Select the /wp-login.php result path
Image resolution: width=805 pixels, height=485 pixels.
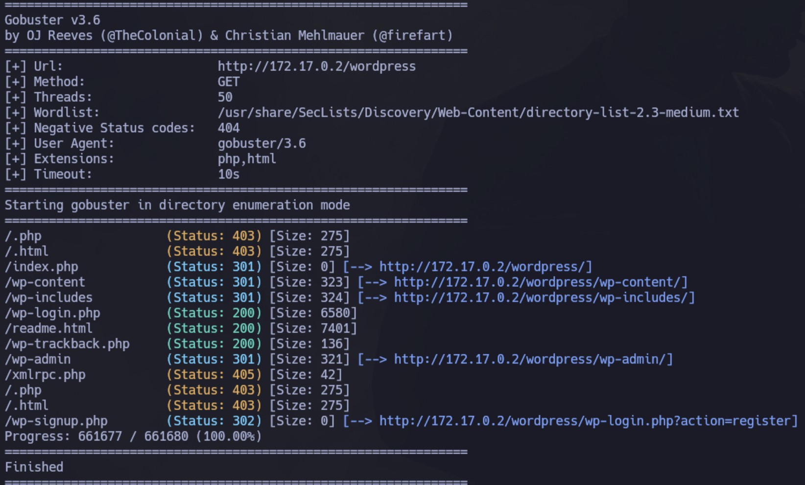click(x=52, y=313)
